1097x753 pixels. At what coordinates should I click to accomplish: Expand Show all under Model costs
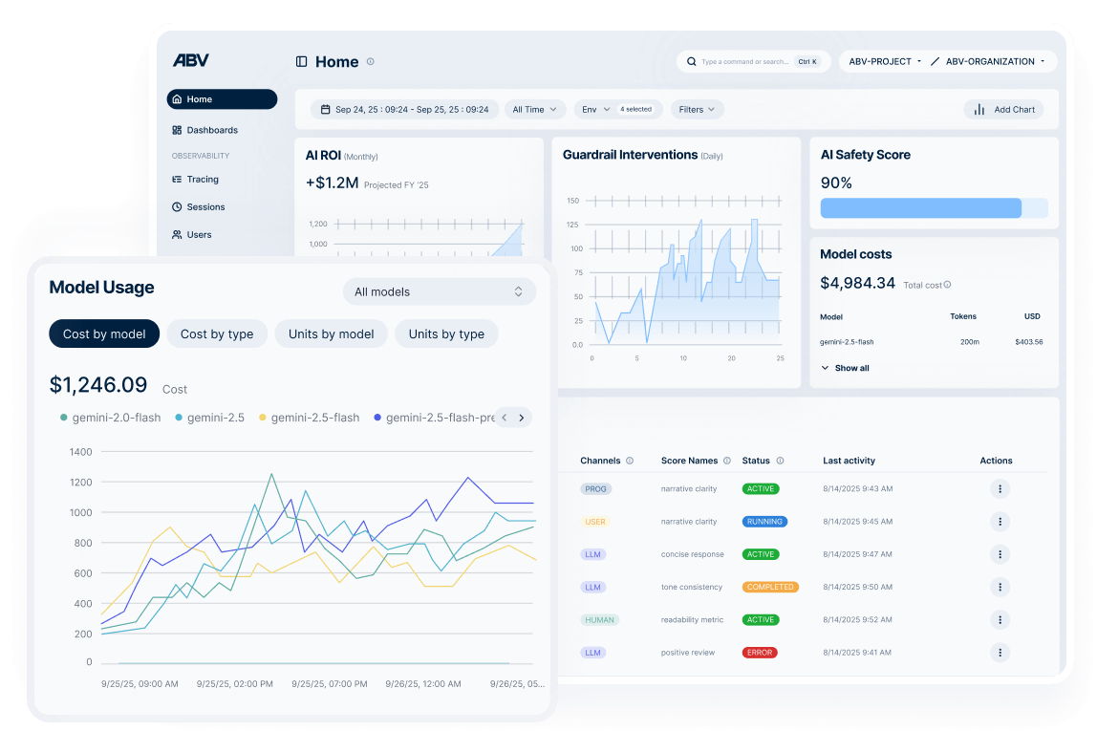tap(845, 368)
